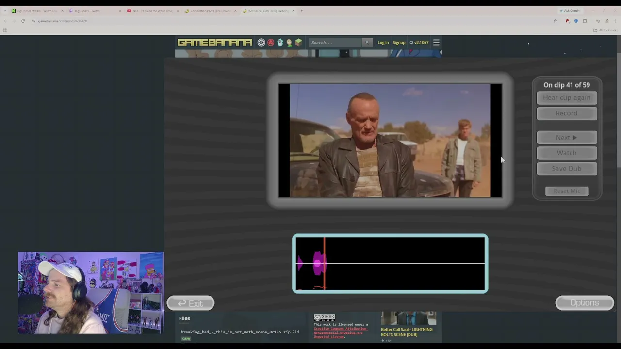The height and width of the screenshot is (349, 621).
Task: Click the audio waveform timeline
Action: pos(390,264)
